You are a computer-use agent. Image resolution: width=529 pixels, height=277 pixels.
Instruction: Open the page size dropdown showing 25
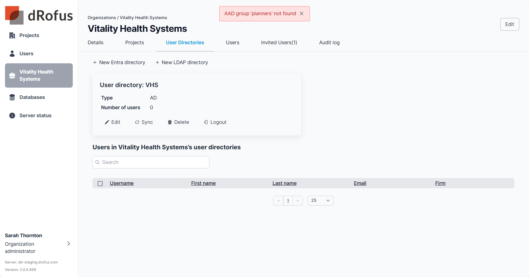click(x=320, y=201)
